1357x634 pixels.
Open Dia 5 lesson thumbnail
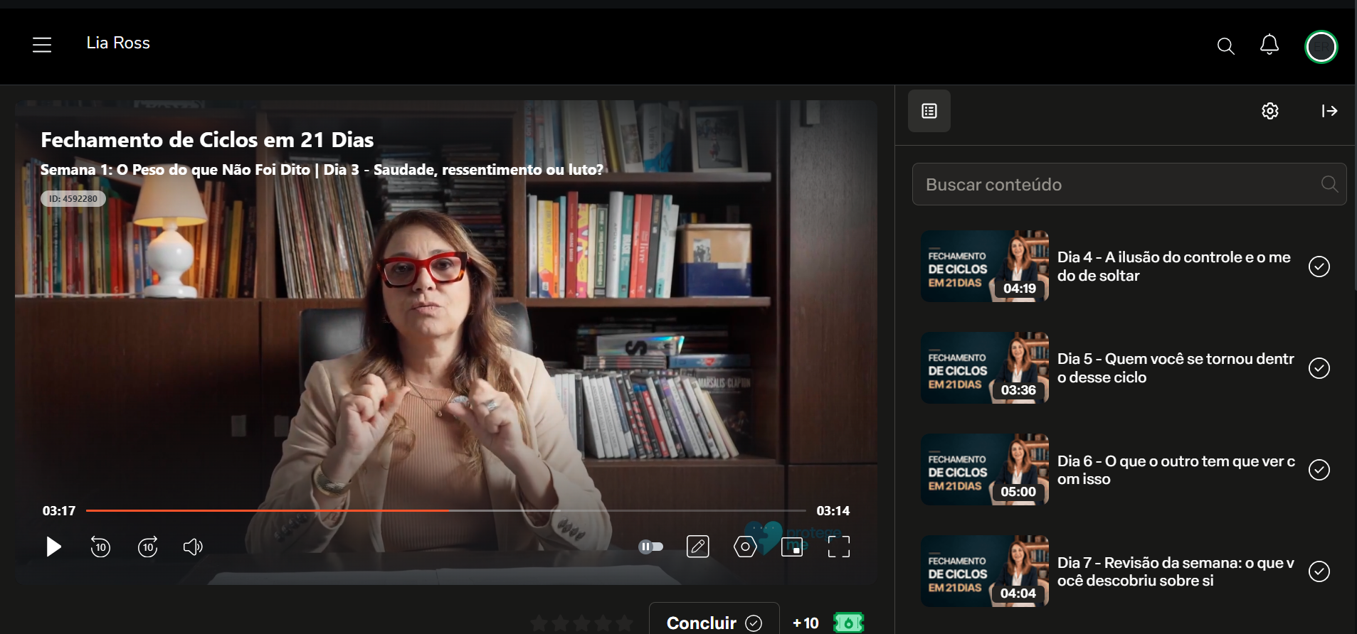[x=985, y=367]
